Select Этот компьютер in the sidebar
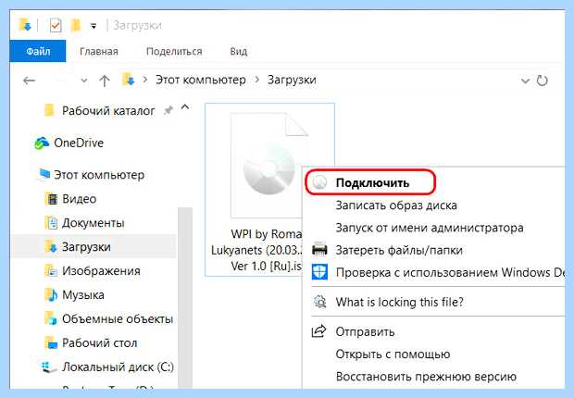The image size is (574, 398). point(99,175)
